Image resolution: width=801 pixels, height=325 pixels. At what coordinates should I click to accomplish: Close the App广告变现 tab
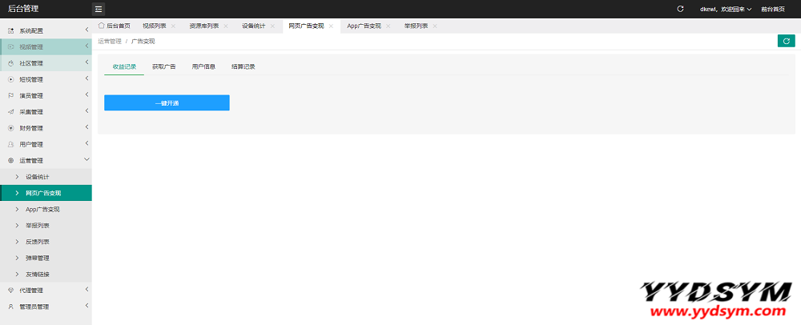pyautogui.click(x=388, y=26)
